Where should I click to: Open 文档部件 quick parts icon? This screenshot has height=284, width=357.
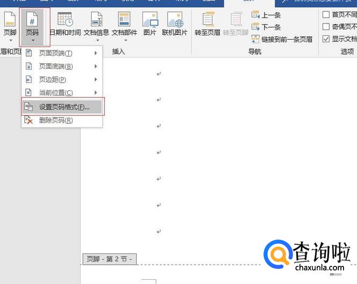click(x=124, y=19)
